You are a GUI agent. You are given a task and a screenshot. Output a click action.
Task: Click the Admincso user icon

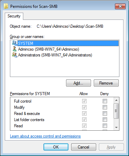(15, 49)
